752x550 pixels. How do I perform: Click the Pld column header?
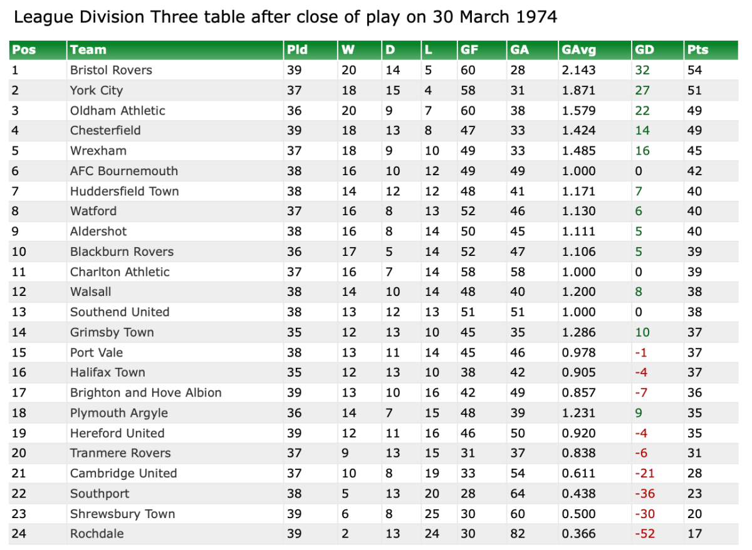coord(297,50)
